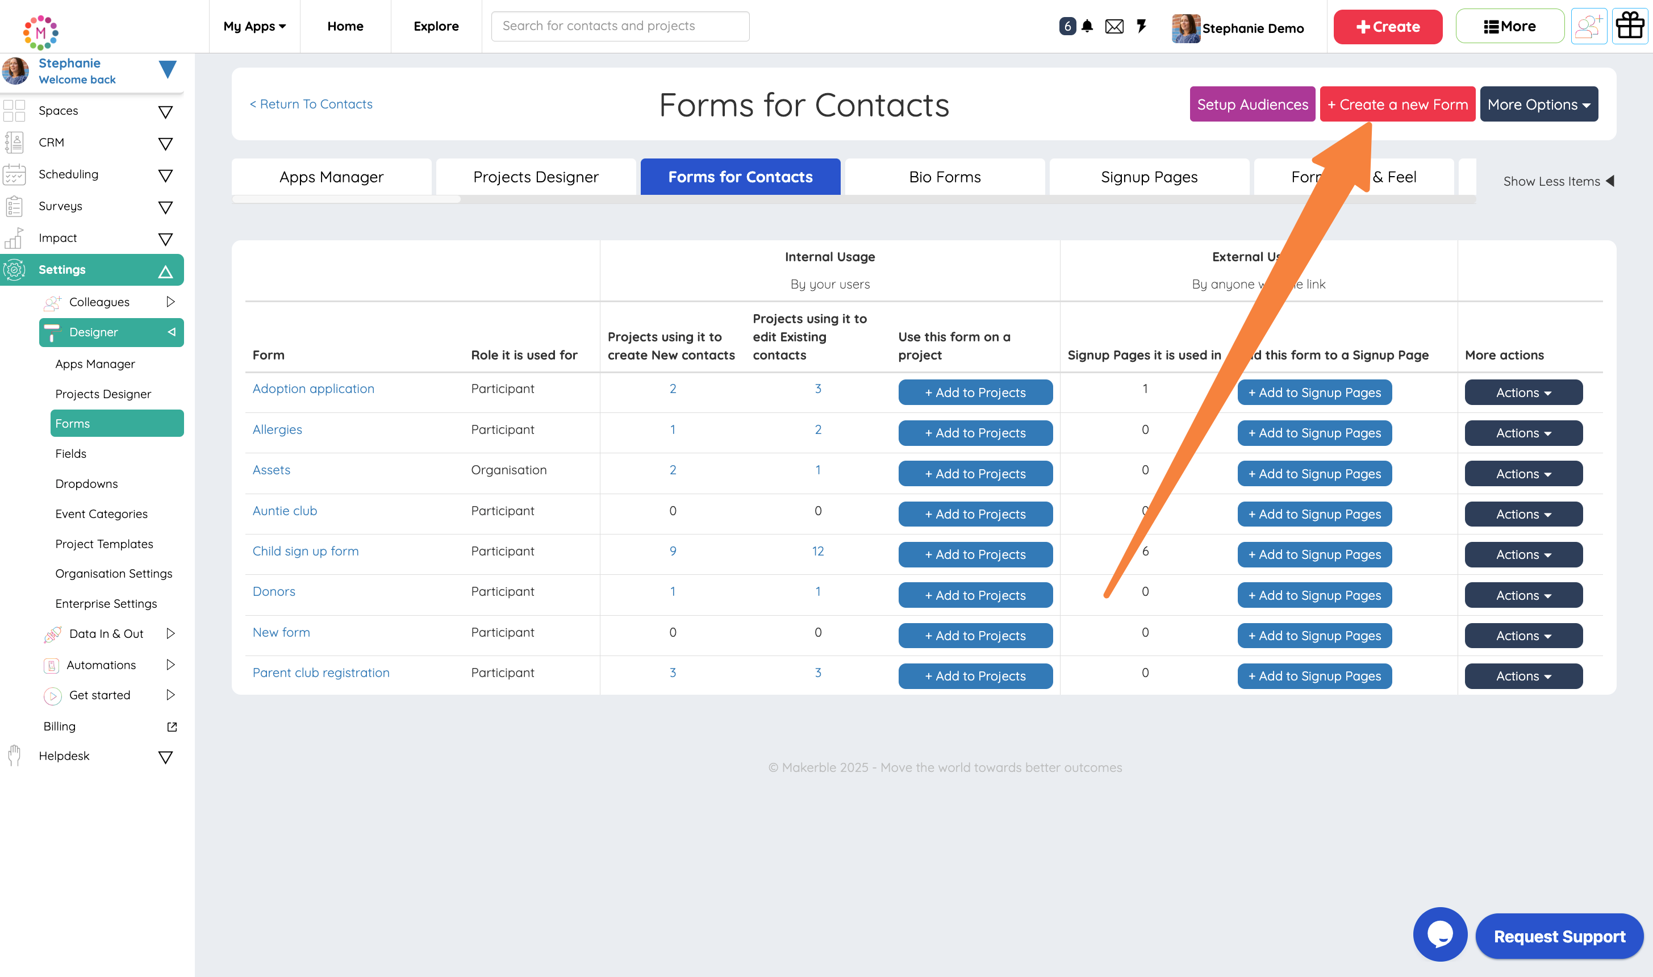Click the lightning bolt icon

click(x=1142, y=26)
